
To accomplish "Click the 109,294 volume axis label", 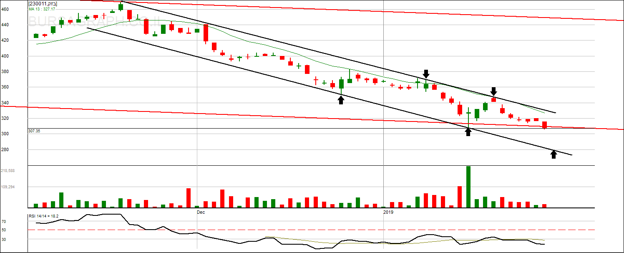I will [8, 187].
